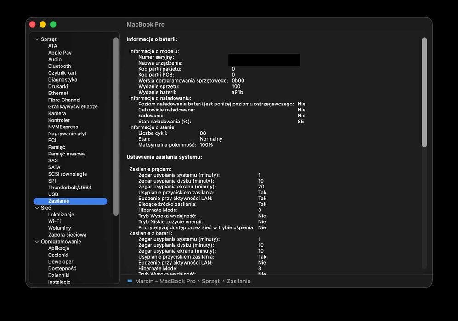458x321 pixels.
Task: Click the computer icon in path bar
Action: pyautogui.click(x=130, y=281)
